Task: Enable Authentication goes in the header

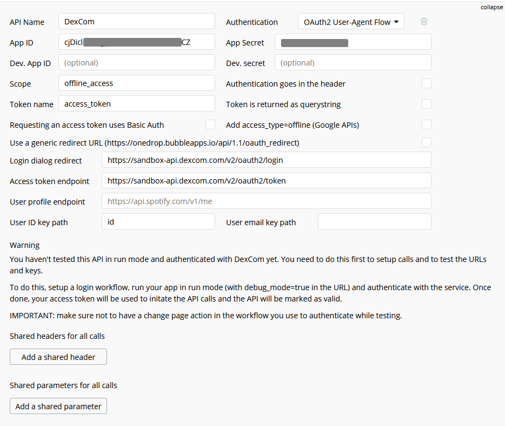Action: coord(427,83)
